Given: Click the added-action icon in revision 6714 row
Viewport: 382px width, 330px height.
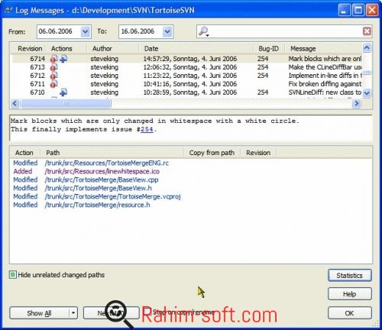Looking at the screenshot, I should [x=63, y=59].
